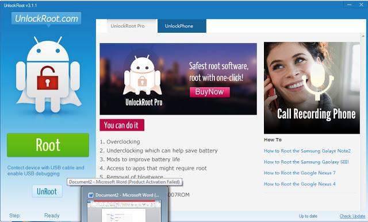Click the You can do it label
The width and height of the screenshot is (368, 222).
[122, 125]
